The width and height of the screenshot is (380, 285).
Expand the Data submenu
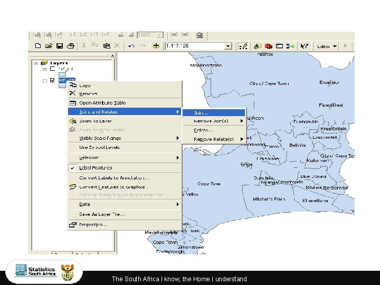click(125, 204)
